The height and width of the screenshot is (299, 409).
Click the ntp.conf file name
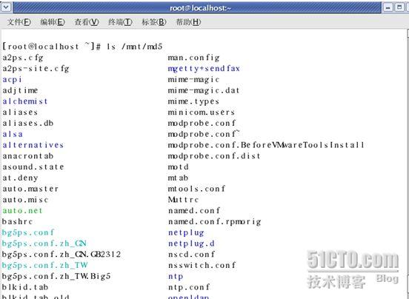(189, 287)
